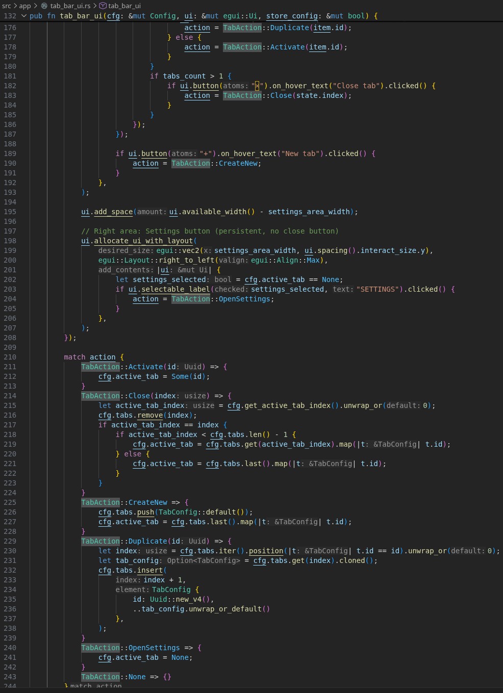Click line number 225 in the gutter

pos(10,502)
